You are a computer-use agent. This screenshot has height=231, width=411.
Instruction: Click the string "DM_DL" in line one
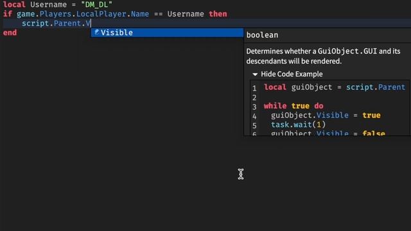96,4
